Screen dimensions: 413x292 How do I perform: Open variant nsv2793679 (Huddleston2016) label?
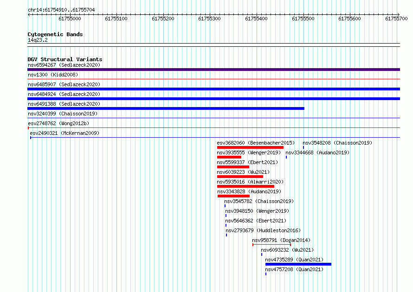coord(263,230)
